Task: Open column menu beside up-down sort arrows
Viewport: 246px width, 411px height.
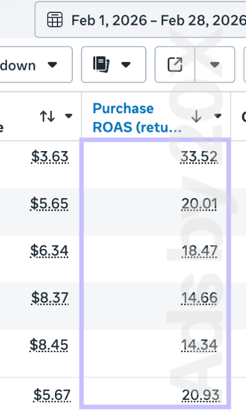Action: 69,116
